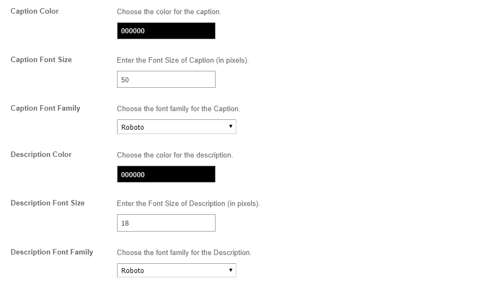
Task: Click the "Caption Font Size" setting label
Action: tap(41, 59)
